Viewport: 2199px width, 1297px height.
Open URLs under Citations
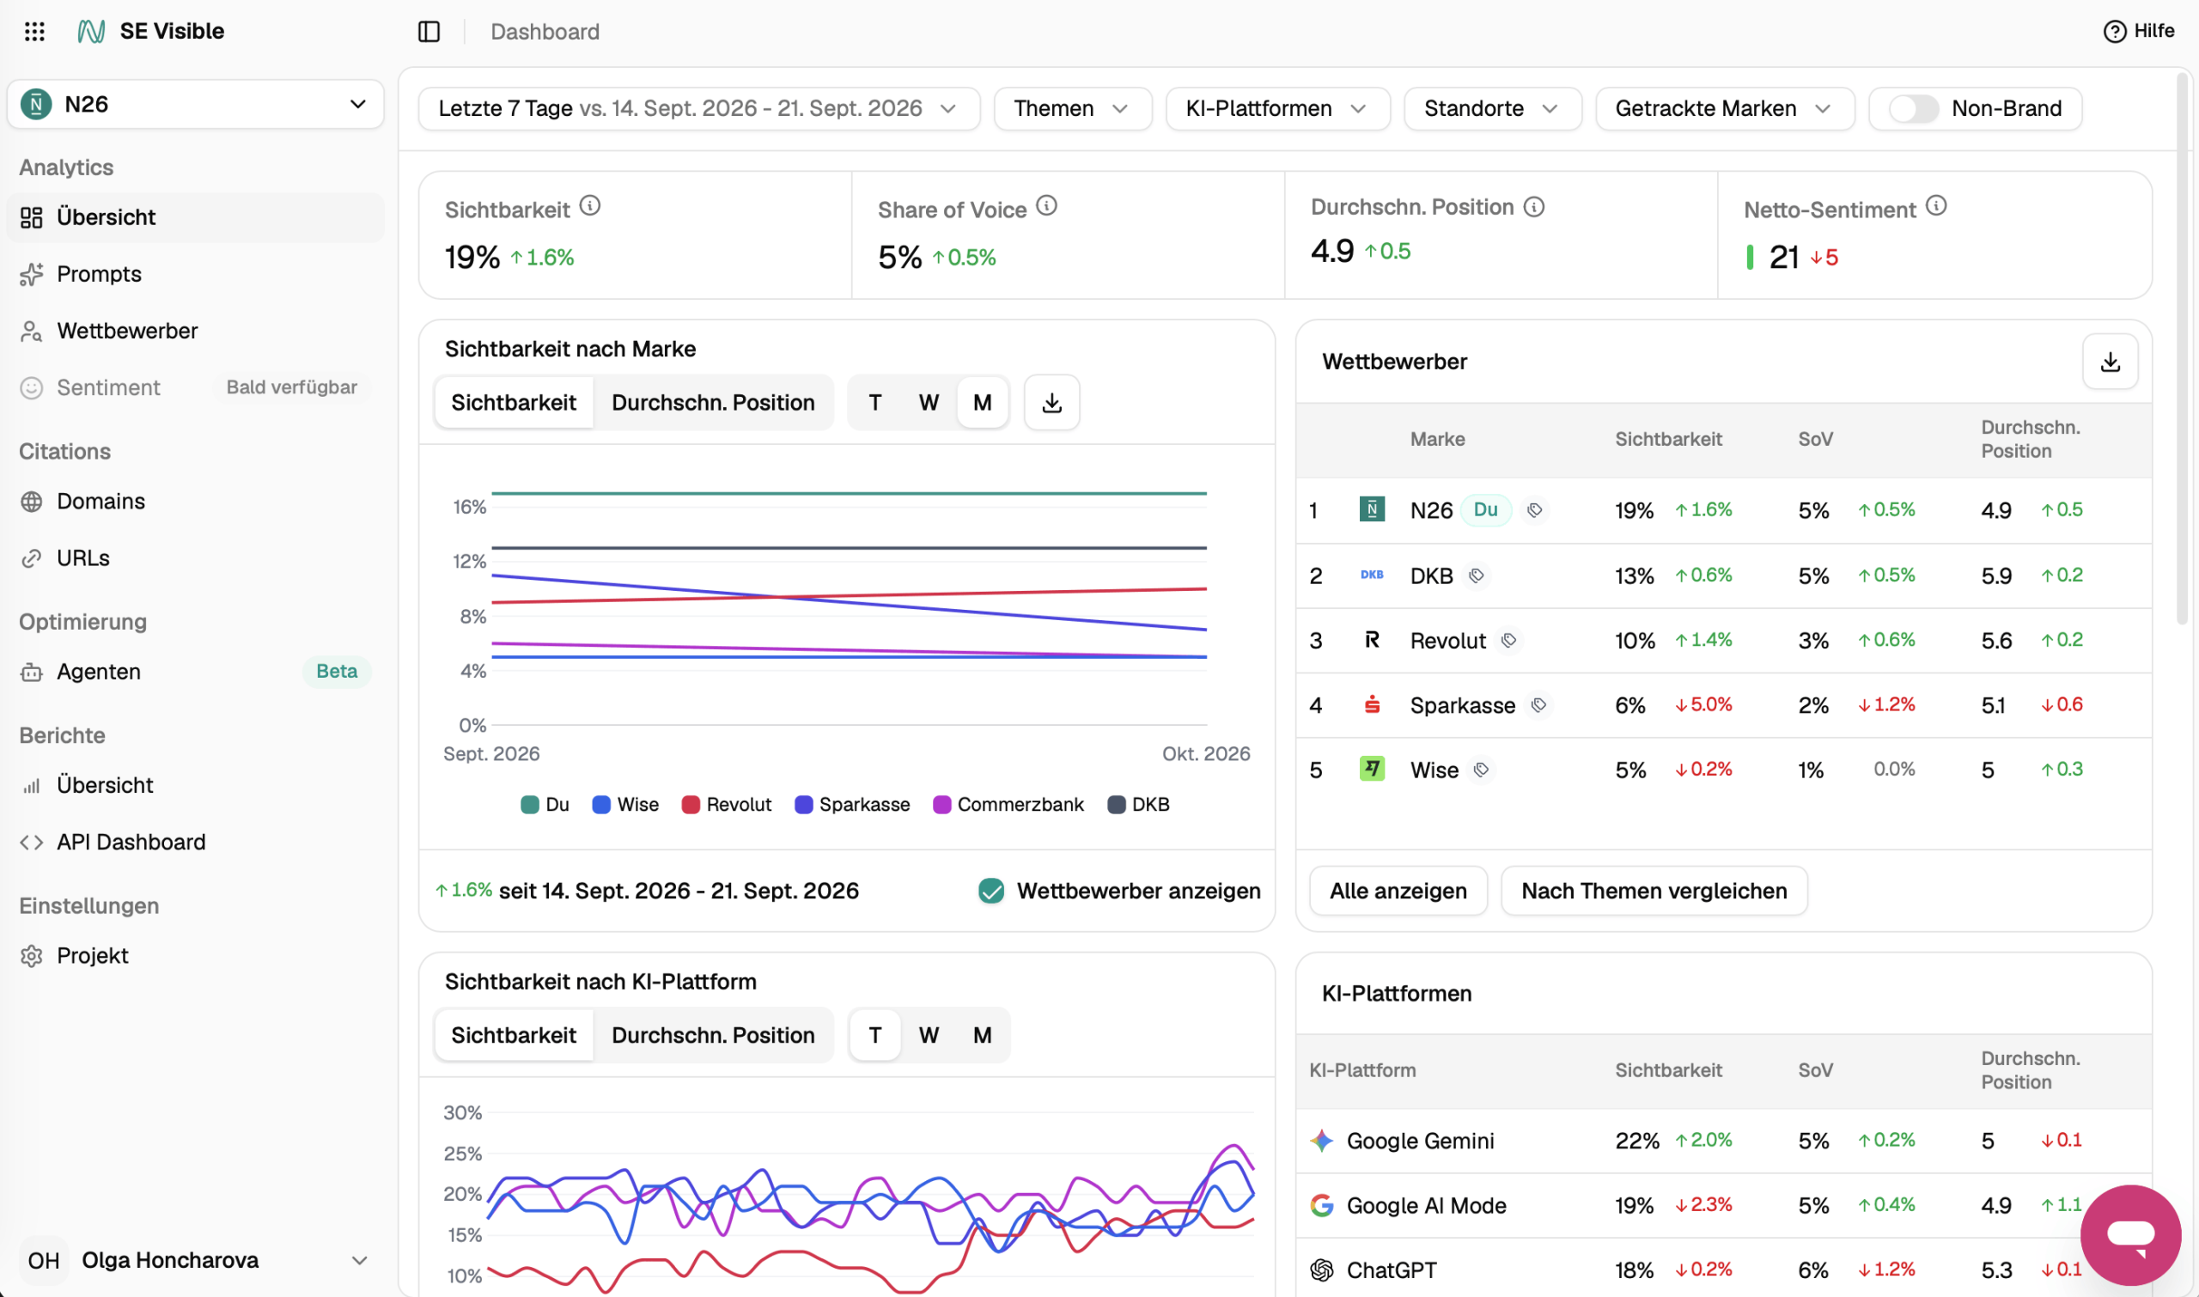click(x=195, y=557)
